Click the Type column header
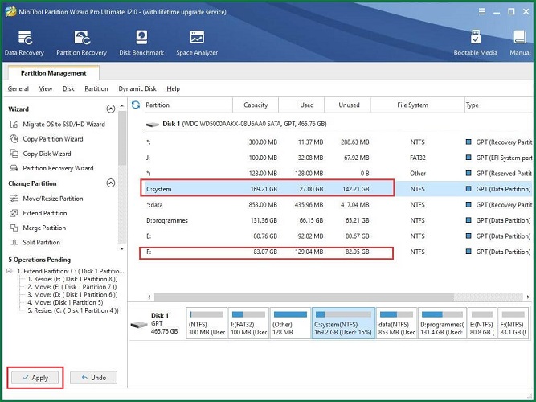Viewport: 536px width, 402px height. 498,105
